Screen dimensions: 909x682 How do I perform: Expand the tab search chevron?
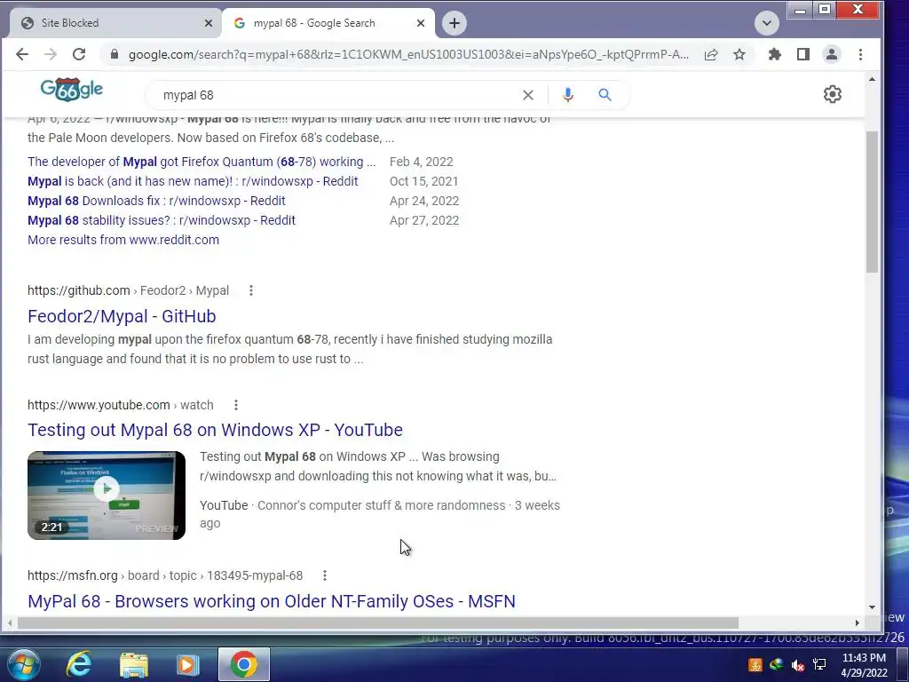(766, 23)
